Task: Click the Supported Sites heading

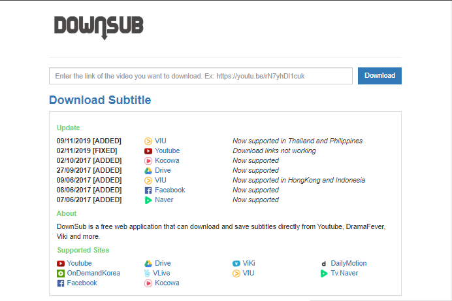Action: click(x=83, y=250)
